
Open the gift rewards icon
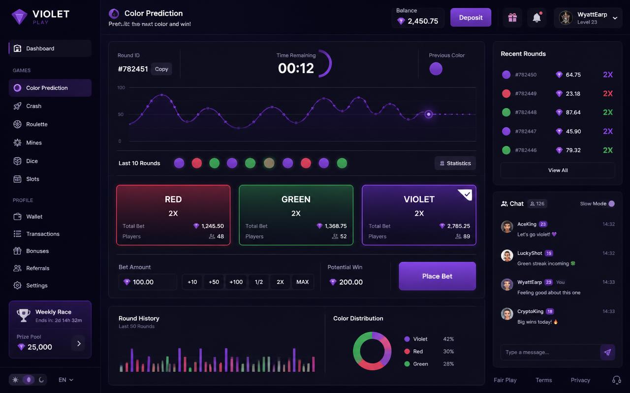pos(512,18)
